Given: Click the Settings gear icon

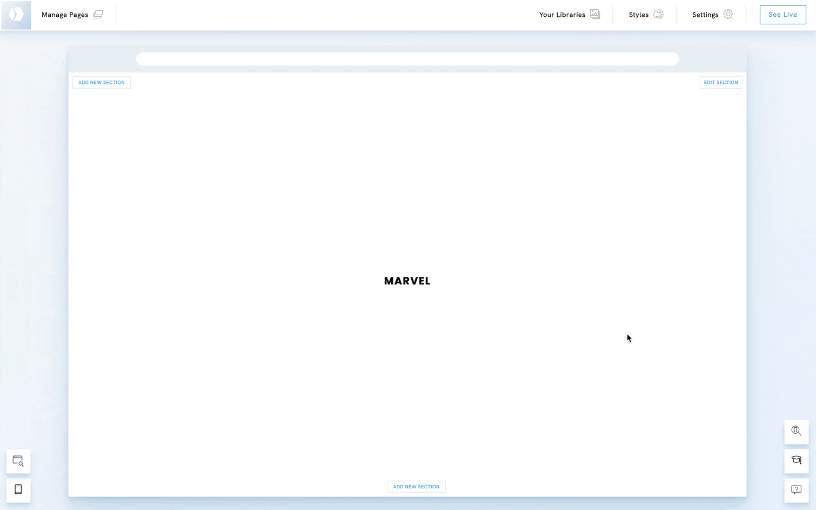Looking at the screenshot, I should click(x=728, y=15).
